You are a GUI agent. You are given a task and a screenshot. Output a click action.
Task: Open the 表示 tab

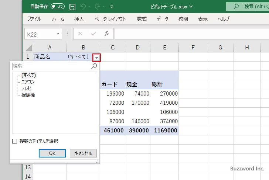tap(202, 19)
